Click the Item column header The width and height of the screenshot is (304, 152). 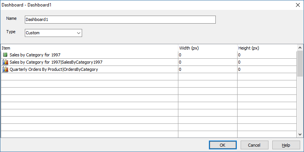click(x=89, y=48)
